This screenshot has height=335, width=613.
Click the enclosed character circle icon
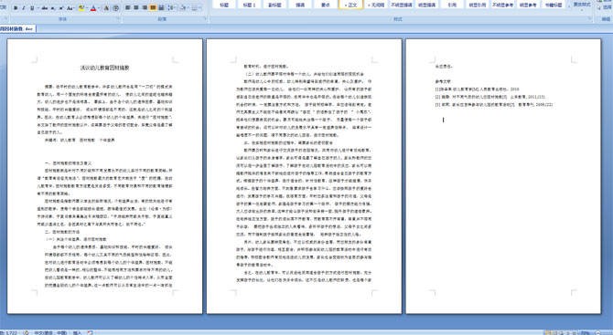coord(115,8)
